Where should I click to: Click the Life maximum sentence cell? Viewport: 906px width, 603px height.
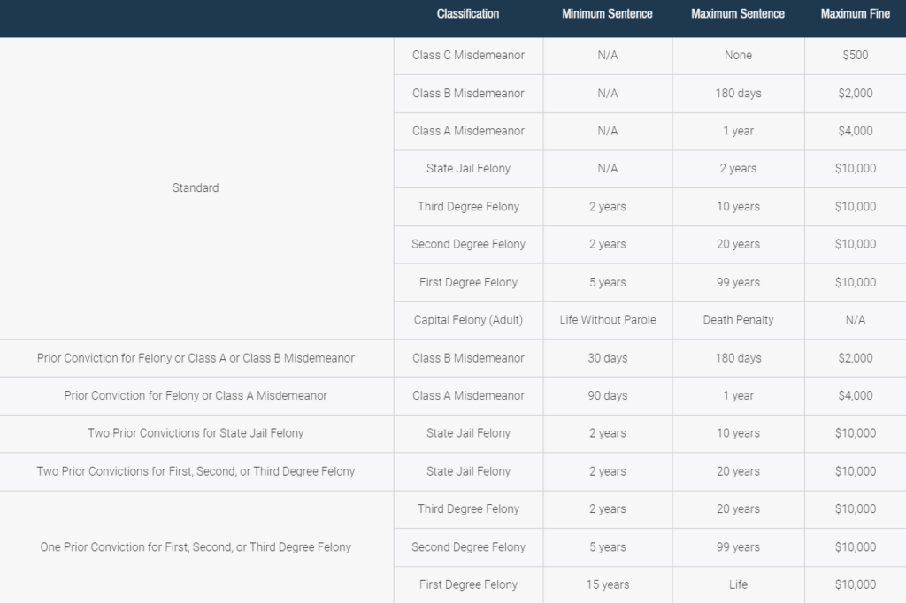(738, 584)
